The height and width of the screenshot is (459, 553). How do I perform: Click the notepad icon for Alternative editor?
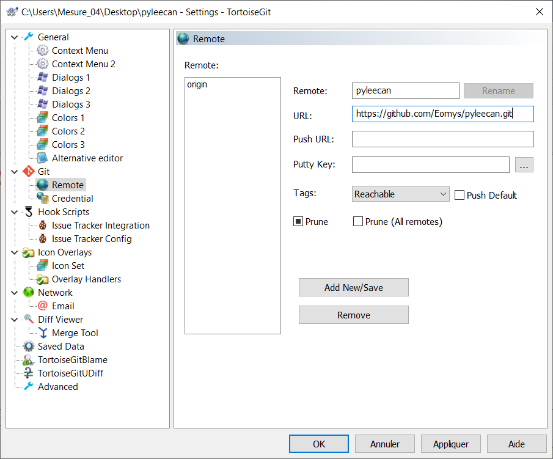43,158
